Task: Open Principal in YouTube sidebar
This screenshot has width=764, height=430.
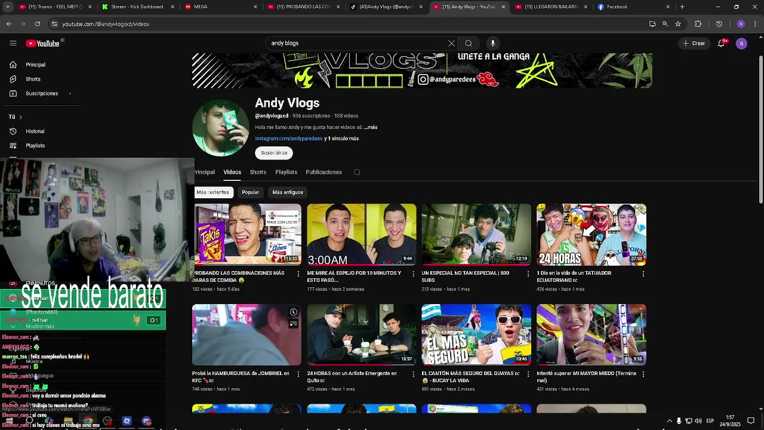Action: click(35, 64)
